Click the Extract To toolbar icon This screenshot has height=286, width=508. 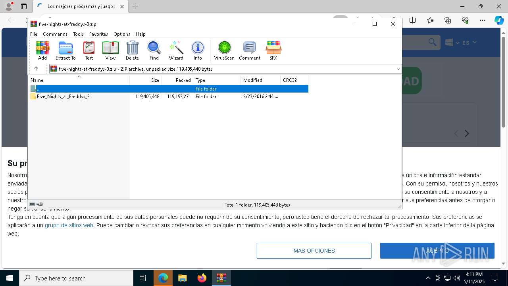click(65, 50)
